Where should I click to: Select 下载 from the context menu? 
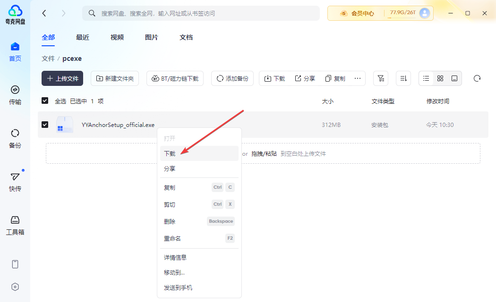tap(170, 153)
